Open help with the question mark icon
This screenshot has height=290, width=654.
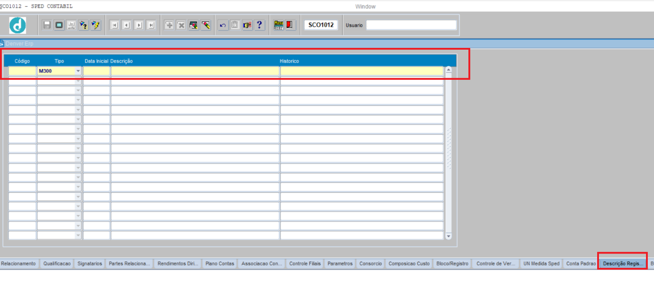[x=260, y=25]
